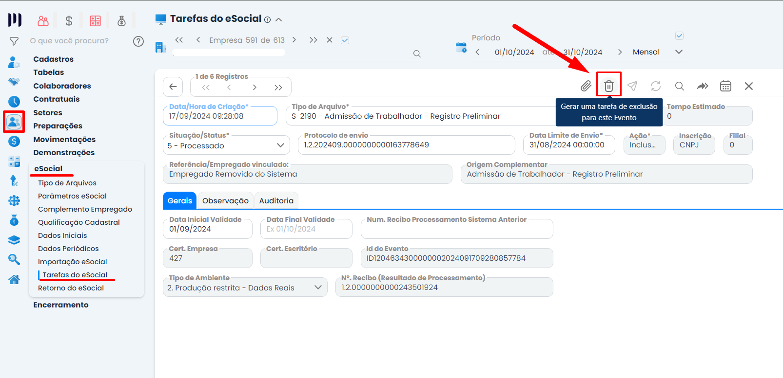Clear the Empresa filter with the X icon

(x=330, y=40)
